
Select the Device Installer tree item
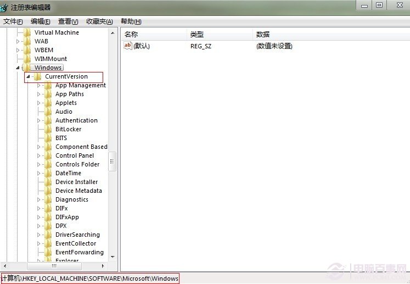(x=76, y=182)
